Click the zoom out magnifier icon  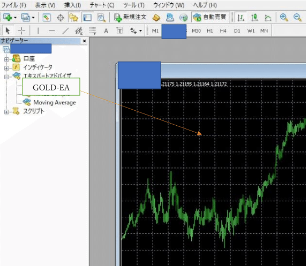[x=298, y=18]
